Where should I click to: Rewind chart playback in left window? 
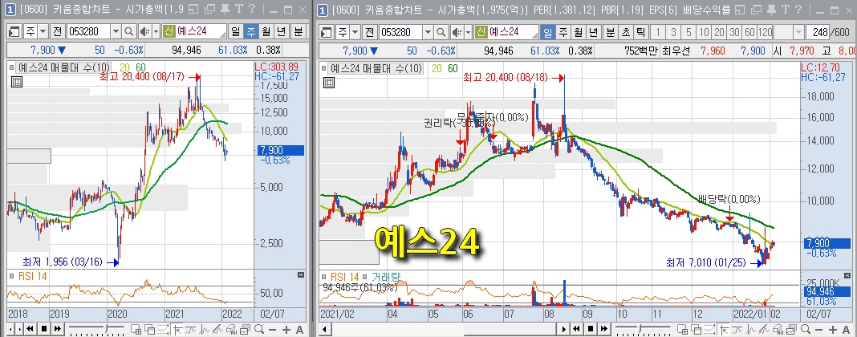pyautogui.click(x=30, y=329)
